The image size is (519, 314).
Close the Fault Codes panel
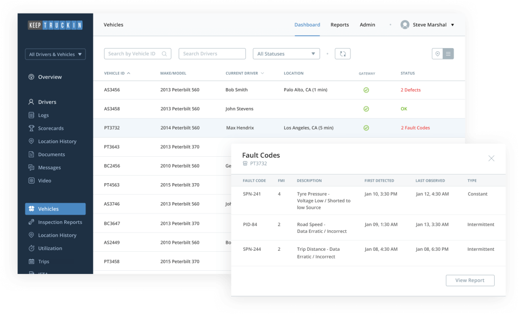[491, 158]
